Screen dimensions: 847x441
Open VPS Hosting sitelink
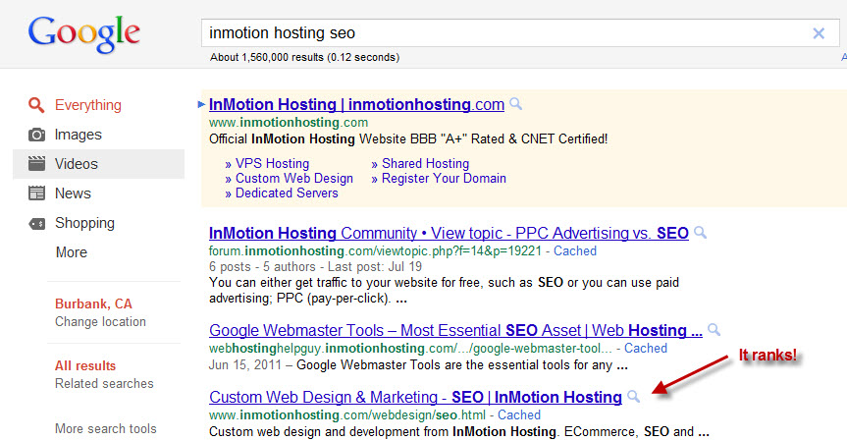pyautogui.click(x=272, y=163)
